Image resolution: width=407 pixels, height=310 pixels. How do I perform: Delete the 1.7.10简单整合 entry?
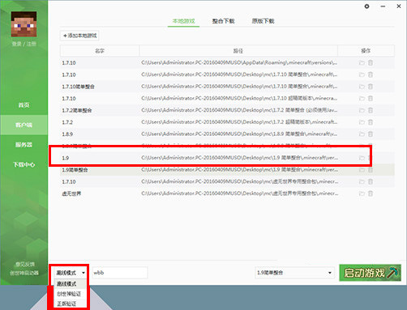click(x=371, y=87)
